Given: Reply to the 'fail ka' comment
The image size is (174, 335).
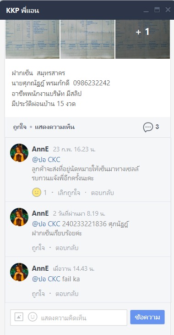Looking at the screenshot, I should tap(67, 294).
